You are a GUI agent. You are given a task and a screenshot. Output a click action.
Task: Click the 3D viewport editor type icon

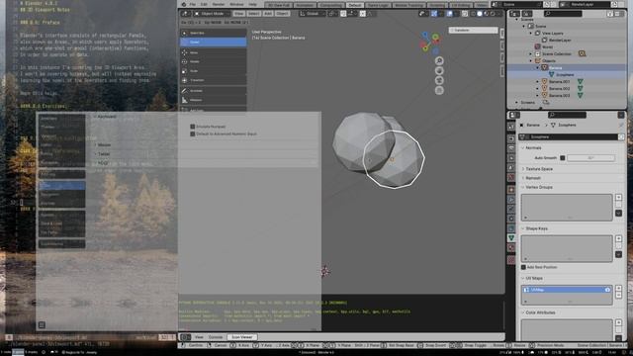186,13
